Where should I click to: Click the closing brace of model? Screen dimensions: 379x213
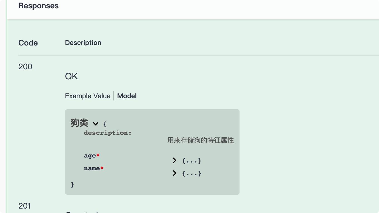(73, 184)
